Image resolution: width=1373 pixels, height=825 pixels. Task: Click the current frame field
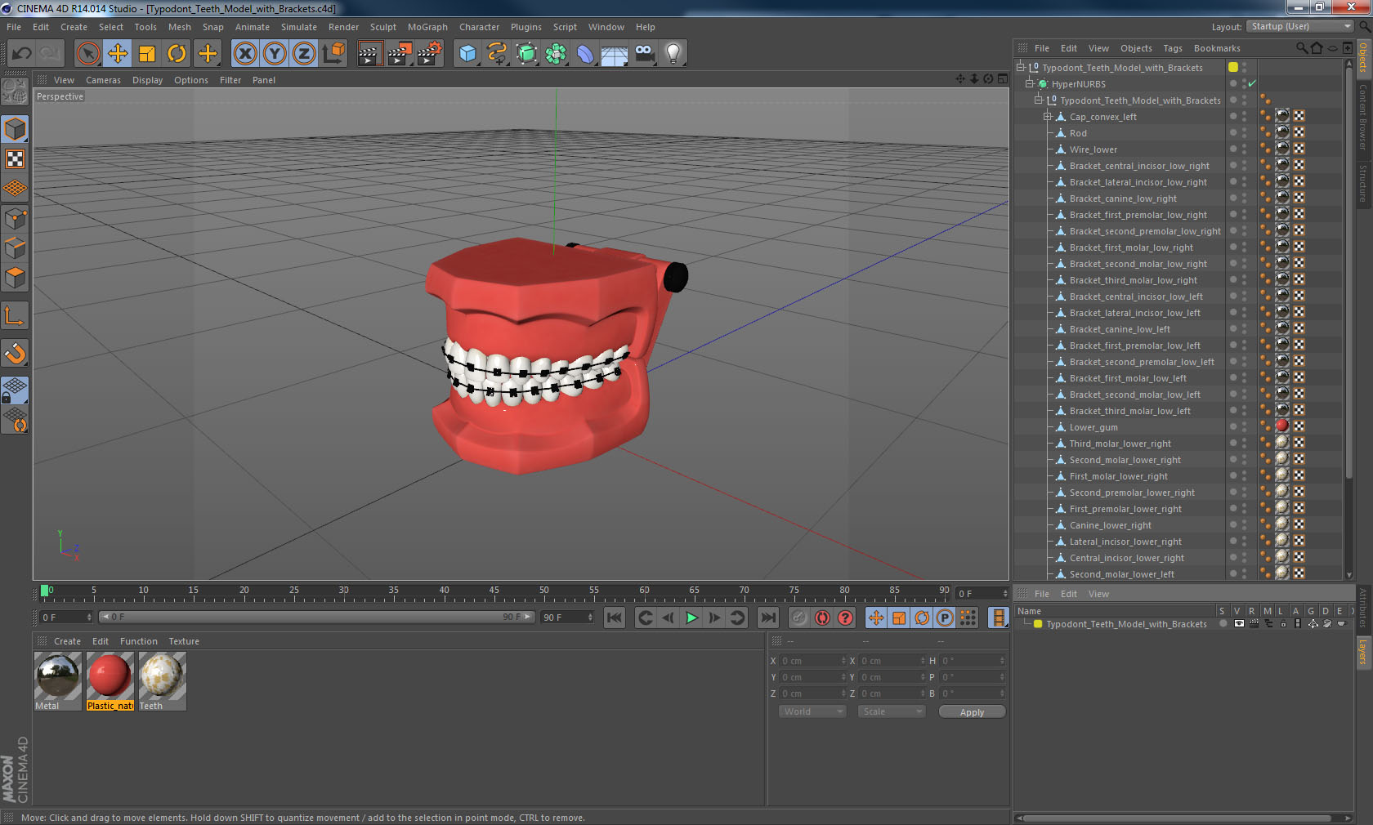[x=982, y=593]
